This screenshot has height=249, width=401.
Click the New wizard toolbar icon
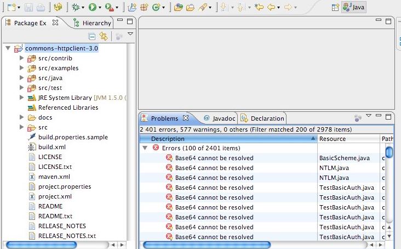click(12, 7)
